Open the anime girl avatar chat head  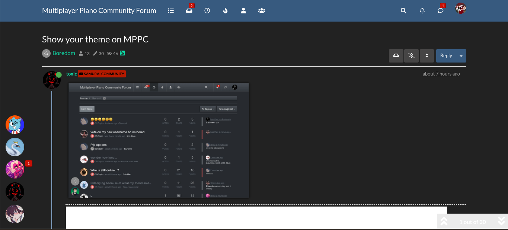point(15,214)
